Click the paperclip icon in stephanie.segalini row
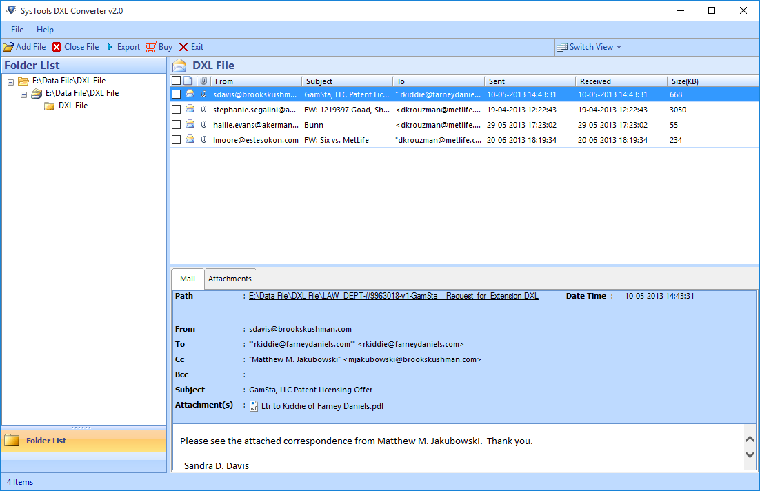Screen dimensions: 760x491 [204, 109]
